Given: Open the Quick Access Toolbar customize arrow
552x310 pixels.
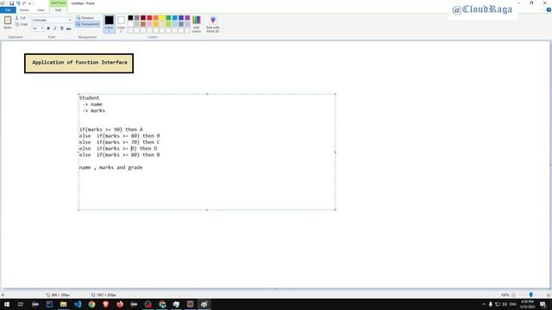Looking at the screenshot, I should 30,3.
